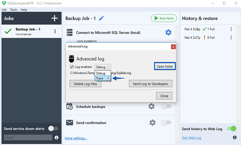This screenshot has height=145, width=241.
Task: Toggle Send confirmation switch
Action: [x=166, y=123]
